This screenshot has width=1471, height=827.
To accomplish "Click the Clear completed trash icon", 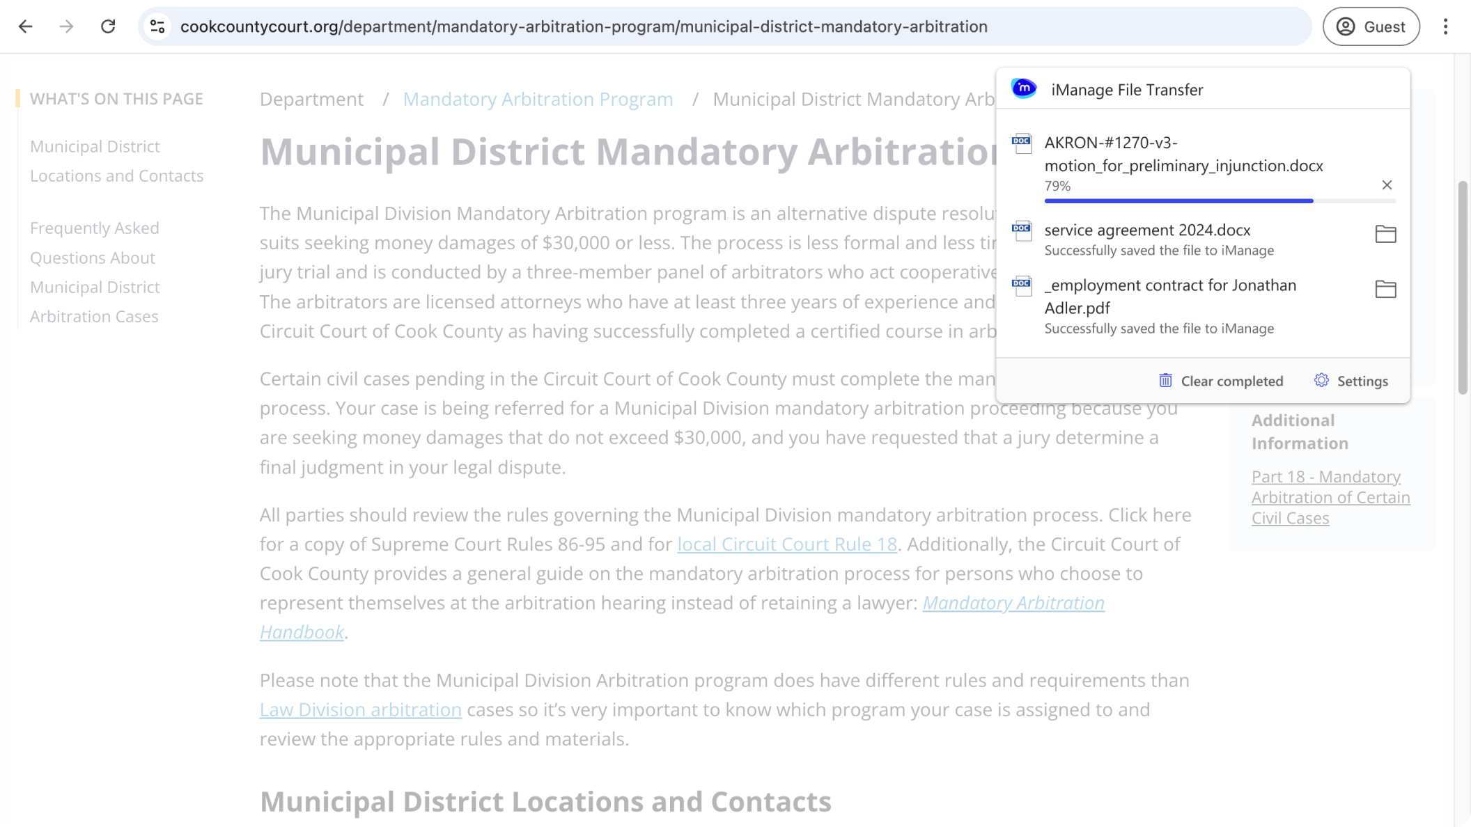I will (x=1165, y=381).
